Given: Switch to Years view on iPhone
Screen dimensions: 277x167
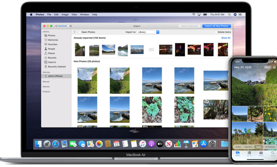Looking at the screenshot, I should (238, 147).
